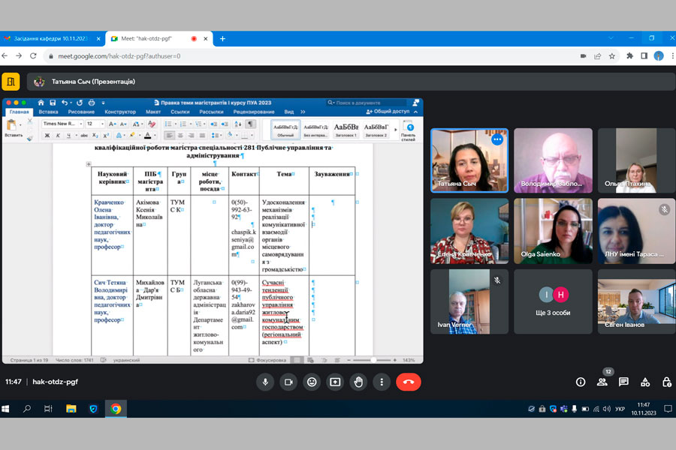Screen dimensions: 676x450
Task: Open Chrome extensions puzzle icon
Action: pyautogui.click(x=630, y=56)
